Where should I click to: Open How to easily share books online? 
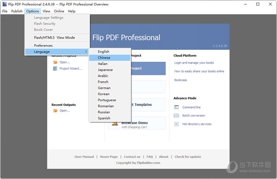pyautogui.click(x=199, y=71)
